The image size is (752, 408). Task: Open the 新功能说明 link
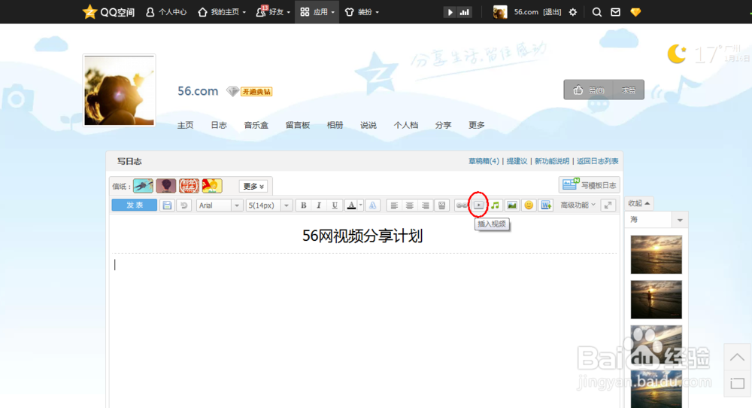[x=552, y=161]
